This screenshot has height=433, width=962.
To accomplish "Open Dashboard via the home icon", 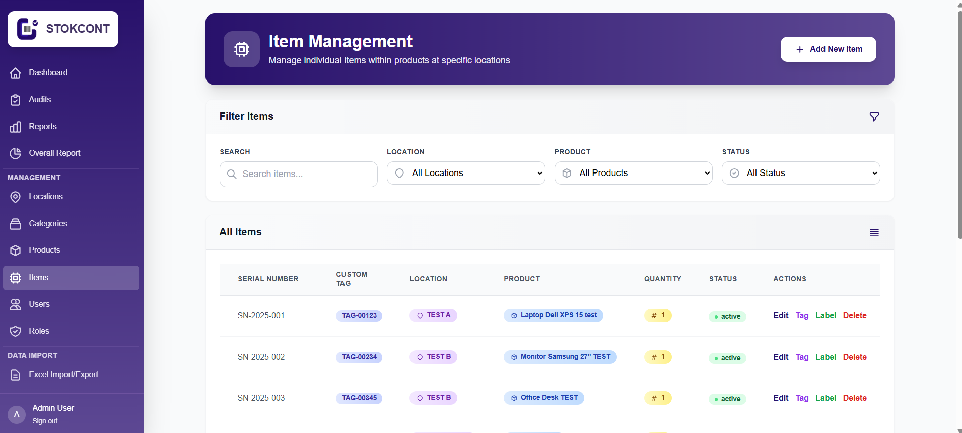I will (16, 73).
